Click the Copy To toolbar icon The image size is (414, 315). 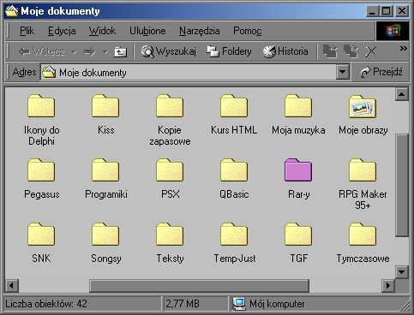point(351,51)
